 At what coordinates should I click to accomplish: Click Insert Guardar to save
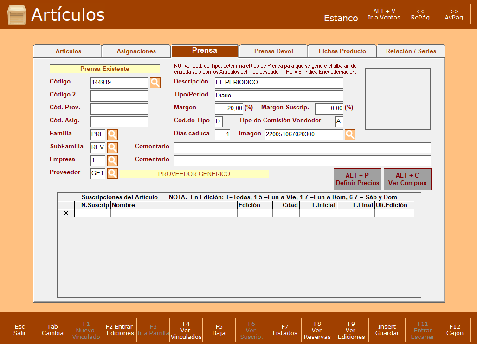387,330
